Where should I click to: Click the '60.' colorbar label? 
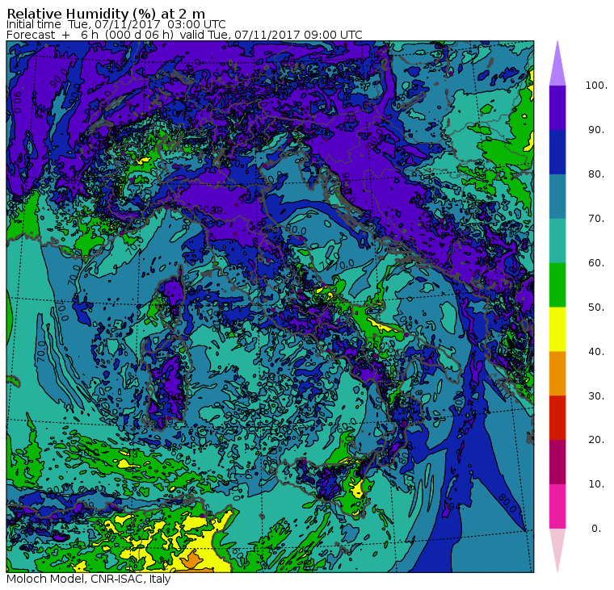tap(596, 263)
